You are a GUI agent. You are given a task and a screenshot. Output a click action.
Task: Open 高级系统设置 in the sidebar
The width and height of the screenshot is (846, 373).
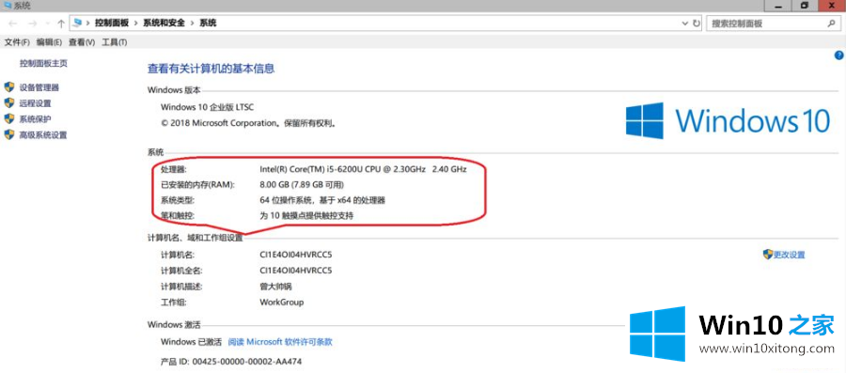point(43,135)
